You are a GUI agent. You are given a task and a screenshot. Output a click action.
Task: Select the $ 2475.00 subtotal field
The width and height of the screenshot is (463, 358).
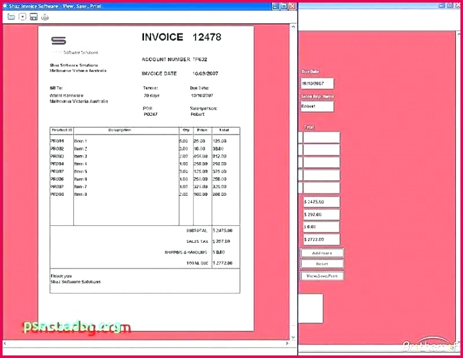tap(321, 202)
